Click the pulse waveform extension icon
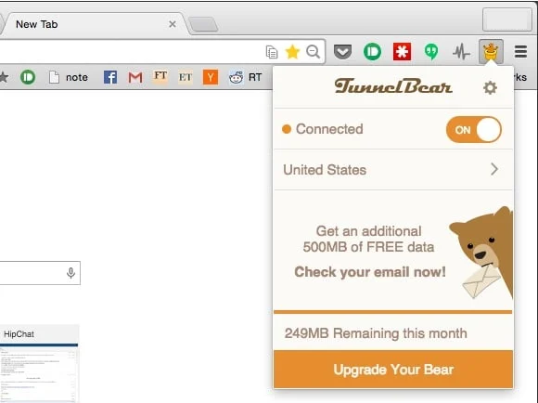The width and height of the screenshot is (538, 403). (x=461, y=52)
